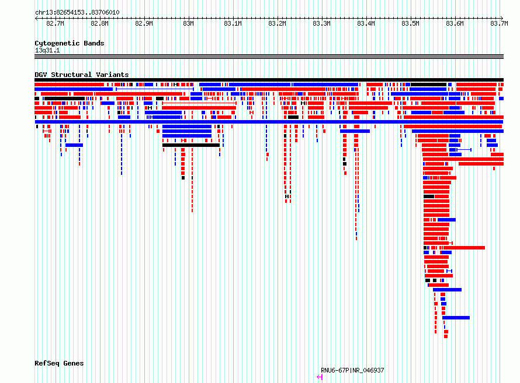Select the 13q31.1 band label

[47, 50]
